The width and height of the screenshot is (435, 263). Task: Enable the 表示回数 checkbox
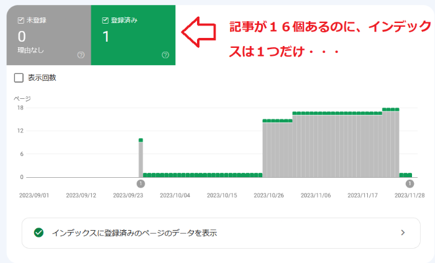(19, 78)
